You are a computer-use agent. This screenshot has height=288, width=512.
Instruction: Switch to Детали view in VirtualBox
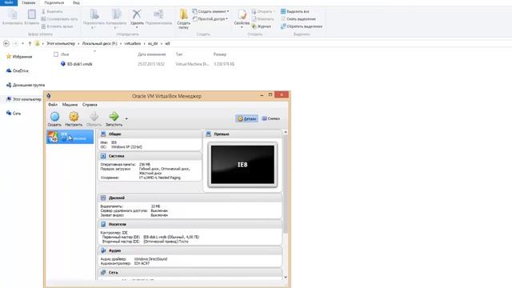[x=247, y=118]
